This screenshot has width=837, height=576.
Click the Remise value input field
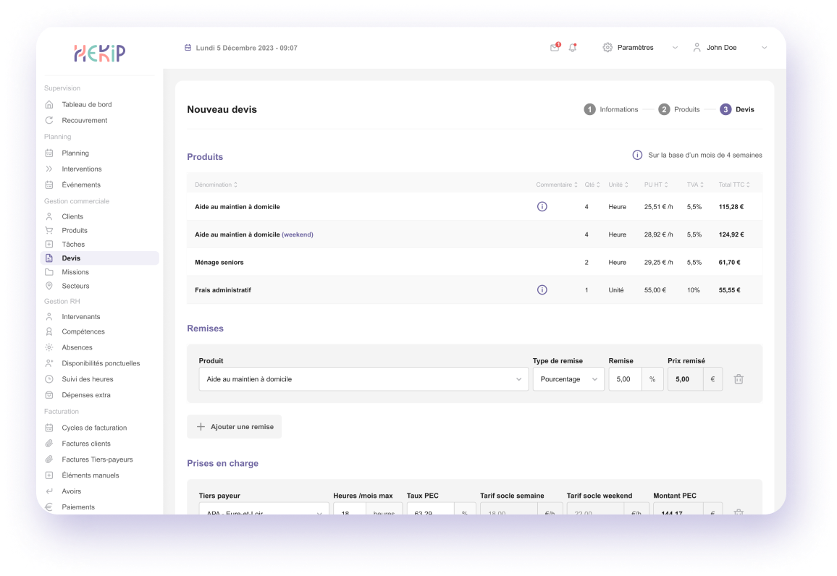(x=625, y=379)
